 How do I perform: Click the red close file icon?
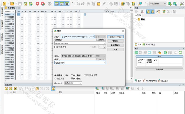pos(37,4)
